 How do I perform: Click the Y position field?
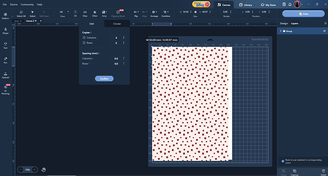(264, 12)
